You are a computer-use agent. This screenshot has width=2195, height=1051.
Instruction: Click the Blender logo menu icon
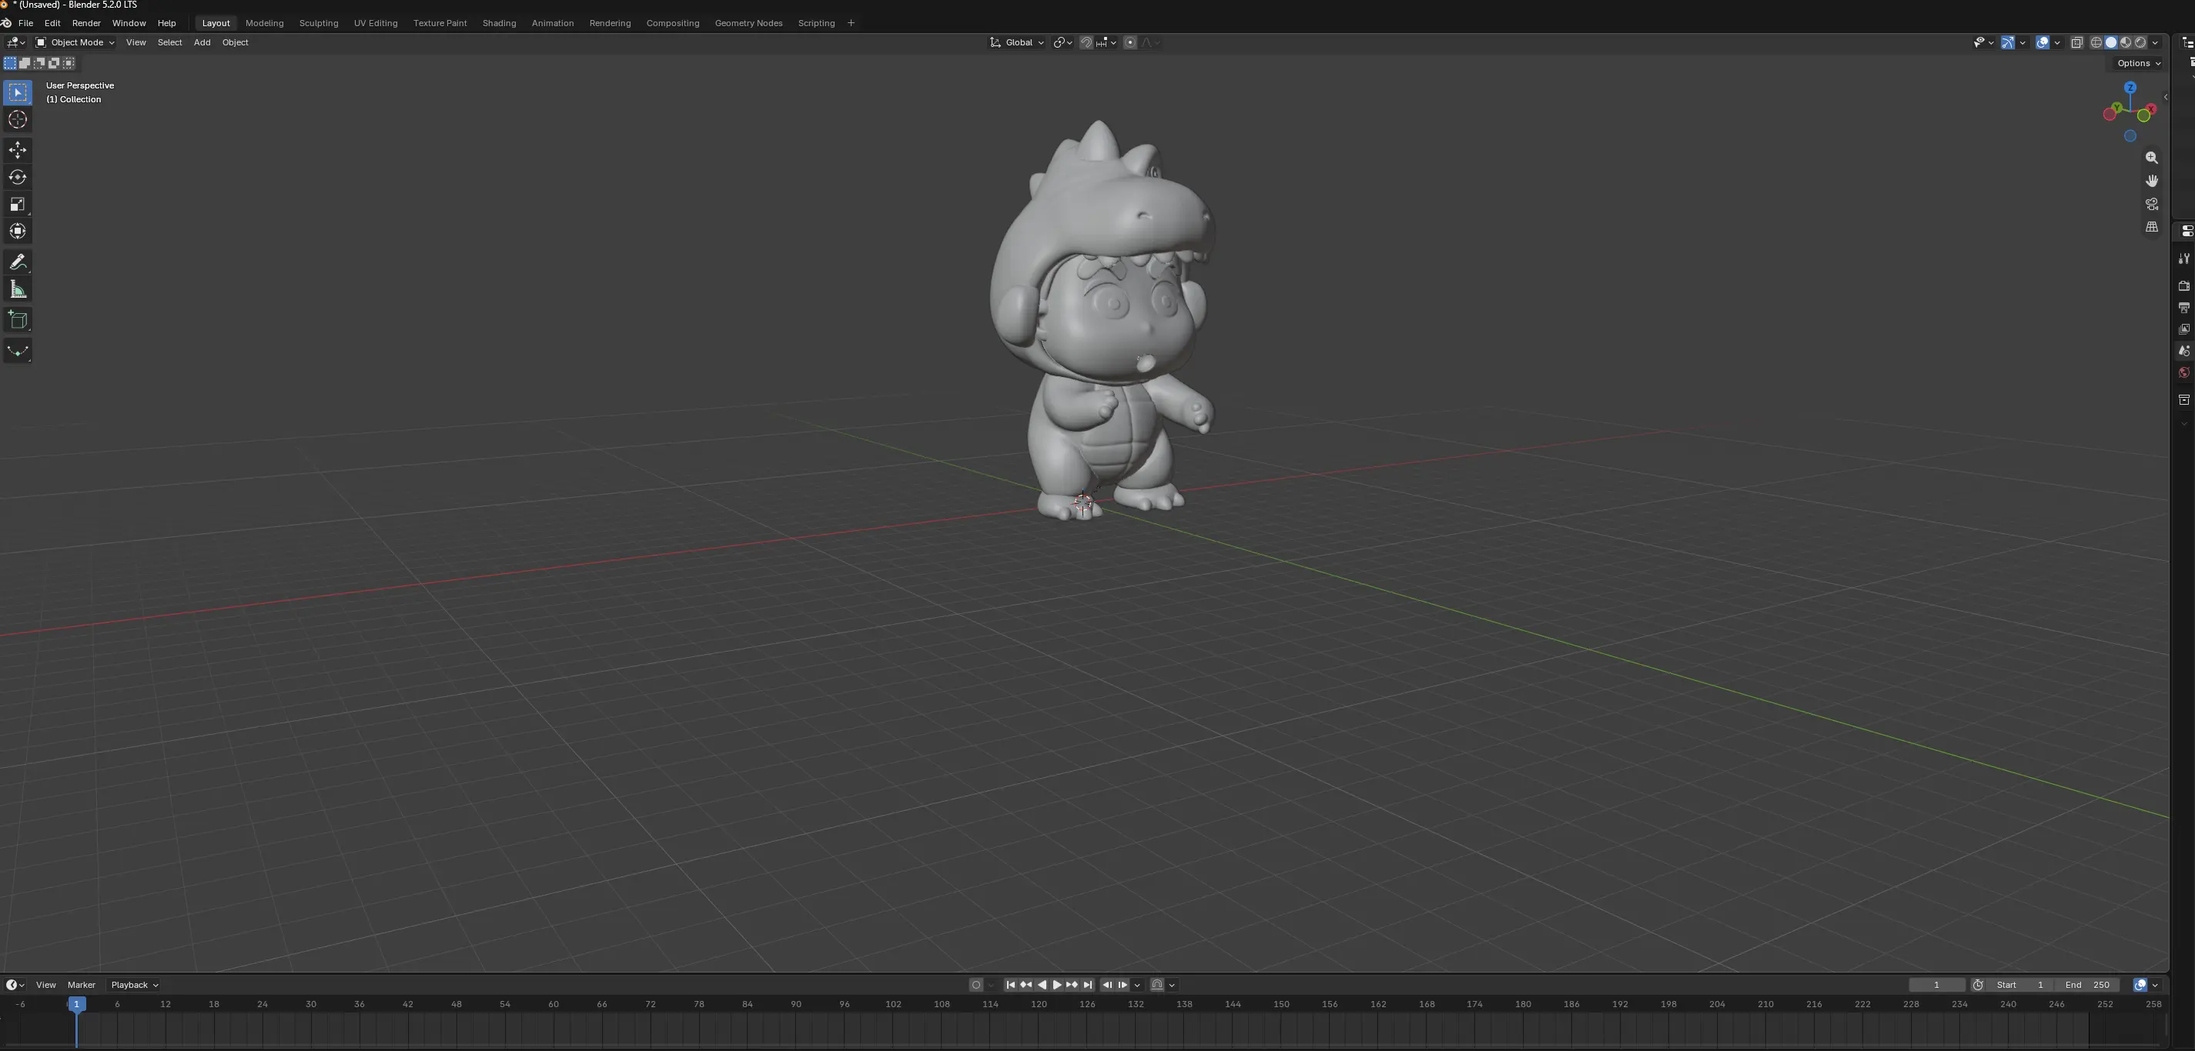pos(7,23)
